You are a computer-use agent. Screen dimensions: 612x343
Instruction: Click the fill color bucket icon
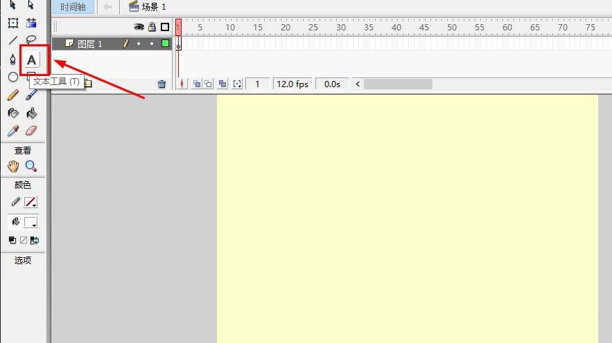point(16,221)
